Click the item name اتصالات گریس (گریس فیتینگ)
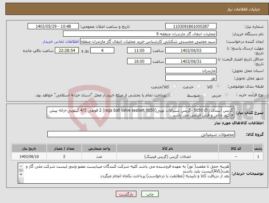Screen dimensions: 269x203 [x=167, y=156]
